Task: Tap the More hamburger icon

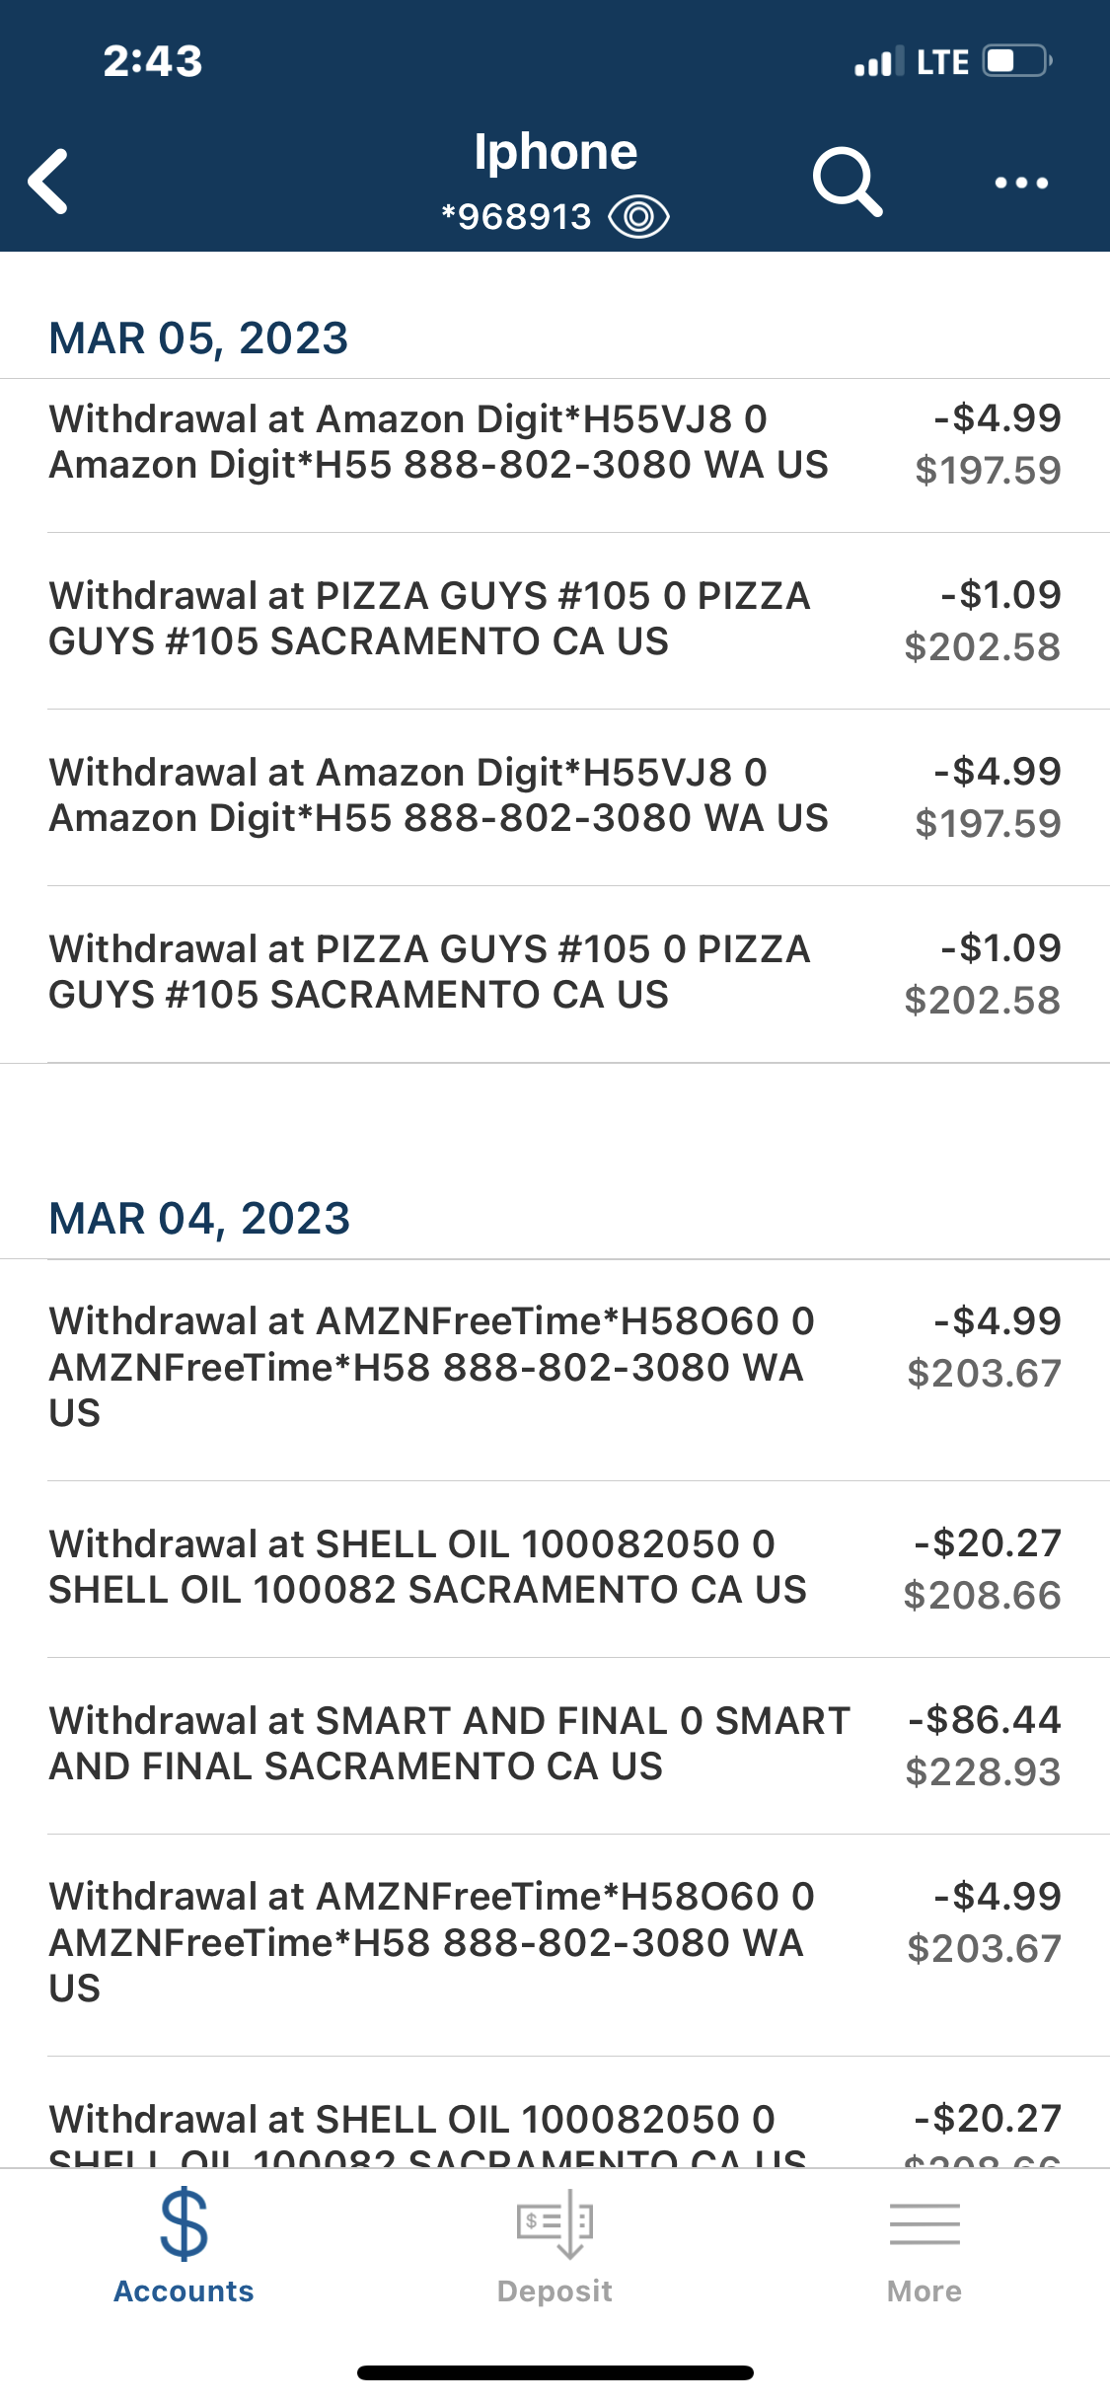Action: [x=925, y=2224]
